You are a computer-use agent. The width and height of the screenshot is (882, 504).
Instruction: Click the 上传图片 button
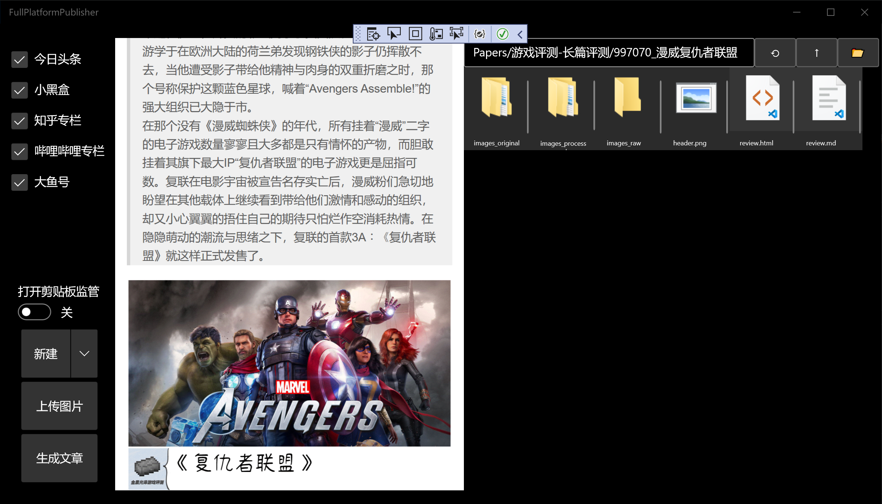(x=59, y=406)
